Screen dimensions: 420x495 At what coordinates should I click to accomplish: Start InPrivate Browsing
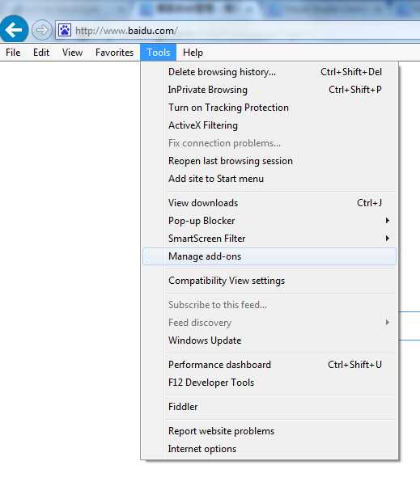pos(269,90)
